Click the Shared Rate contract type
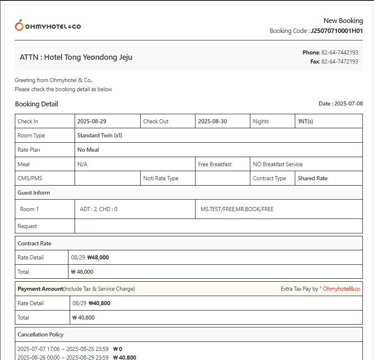This screenshot has width=374, height=360. [x=313, y=178]
